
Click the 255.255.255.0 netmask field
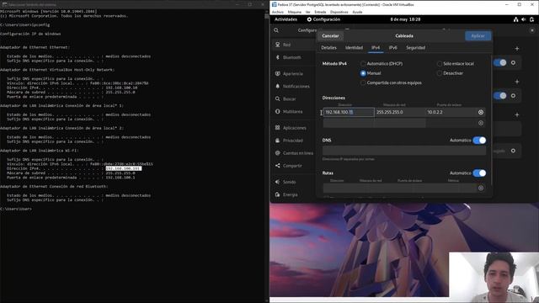tap(400, 112)
